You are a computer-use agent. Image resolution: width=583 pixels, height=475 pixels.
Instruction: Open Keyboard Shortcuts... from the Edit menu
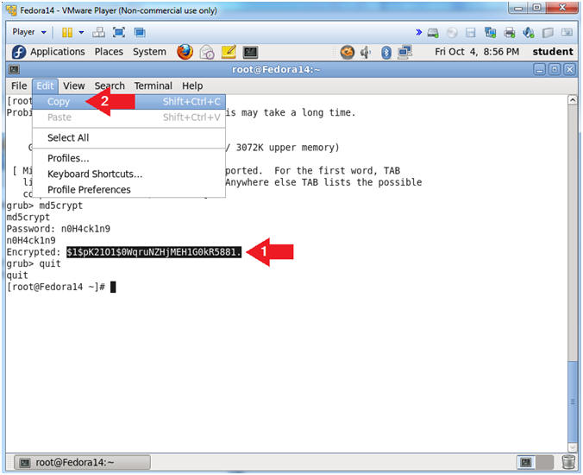coord(129,174)
